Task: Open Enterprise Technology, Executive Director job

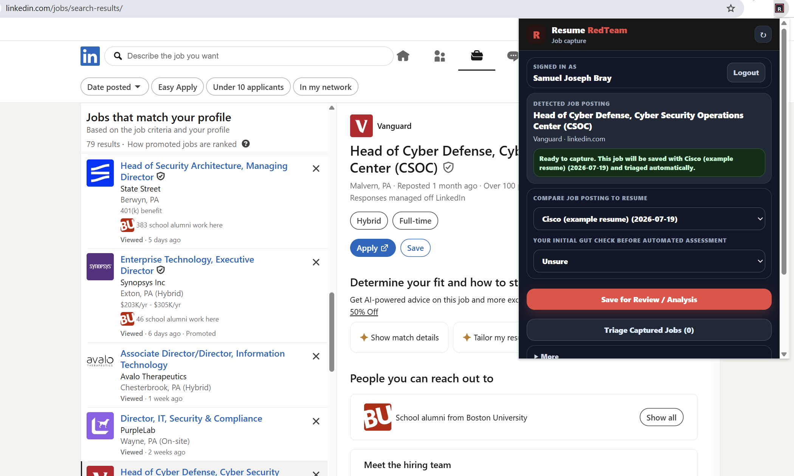Action: (x=187, y=265)
